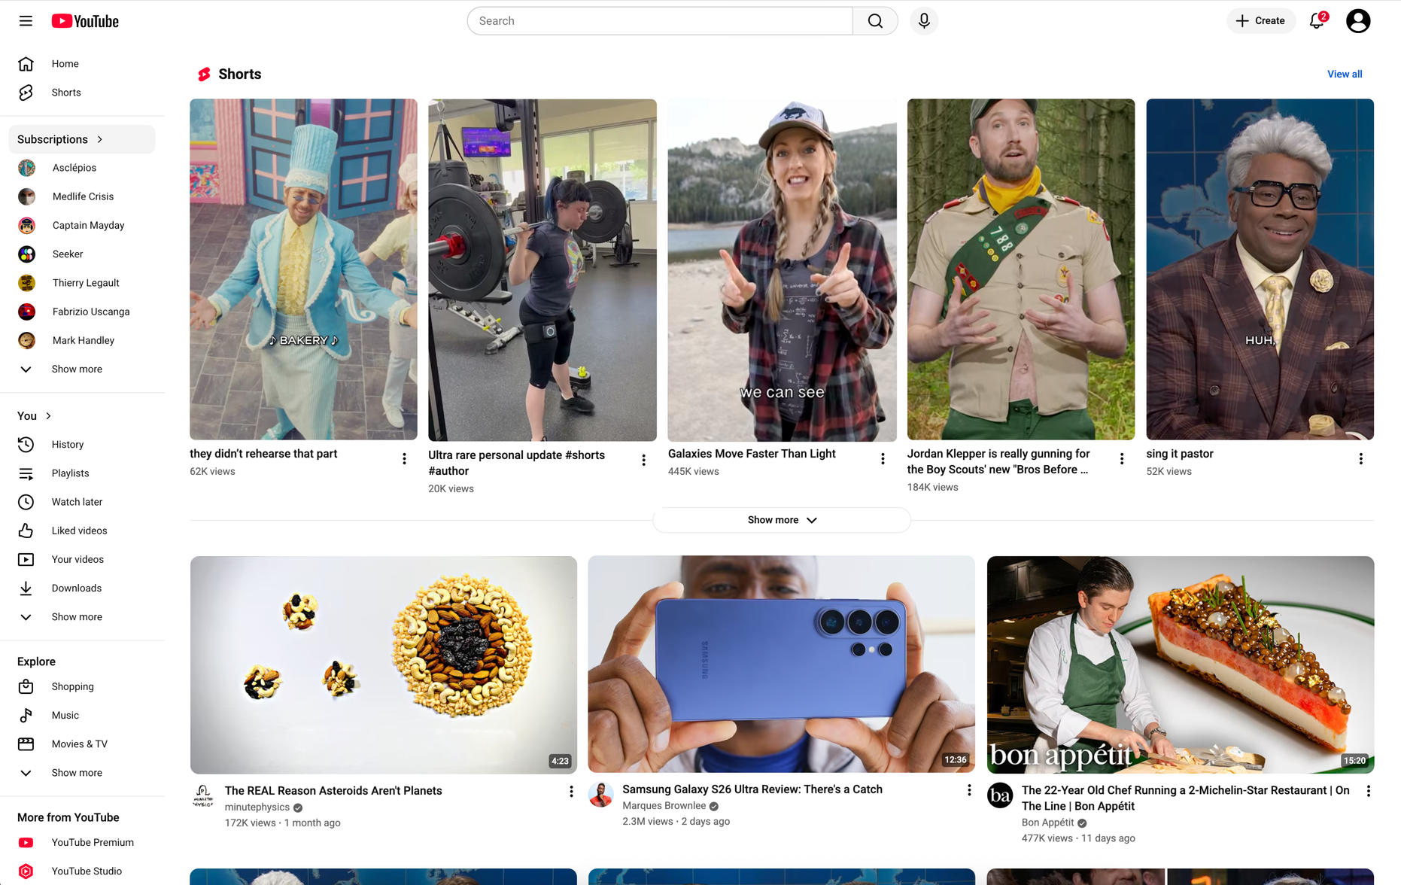Click View all Shorts link

click(1345, 74)
